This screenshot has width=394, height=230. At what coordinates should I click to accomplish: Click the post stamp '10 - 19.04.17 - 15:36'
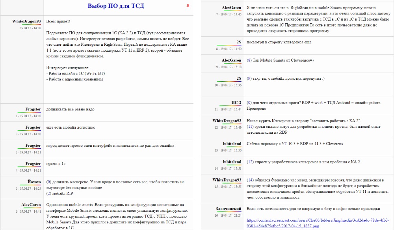(x=228, y=85)
